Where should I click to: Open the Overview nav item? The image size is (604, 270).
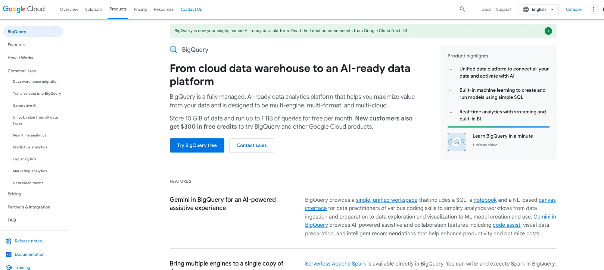click(69, 9)
